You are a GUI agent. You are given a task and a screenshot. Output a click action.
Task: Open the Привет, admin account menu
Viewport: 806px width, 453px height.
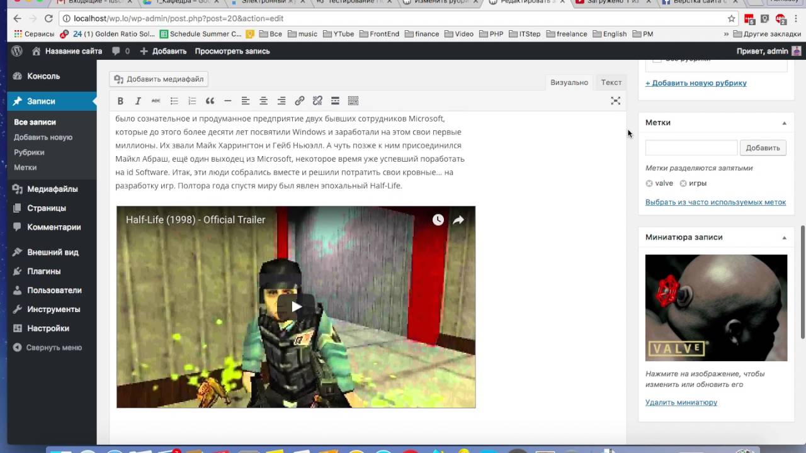[x=769, y=51]
